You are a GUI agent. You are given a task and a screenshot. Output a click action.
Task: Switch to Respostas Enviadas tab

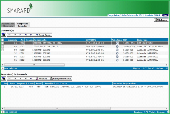pyautogui.click(x=22, y=25)
